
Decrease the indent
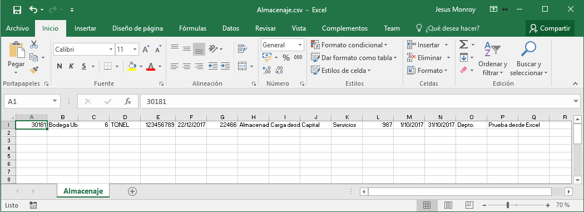coord(213,66)
